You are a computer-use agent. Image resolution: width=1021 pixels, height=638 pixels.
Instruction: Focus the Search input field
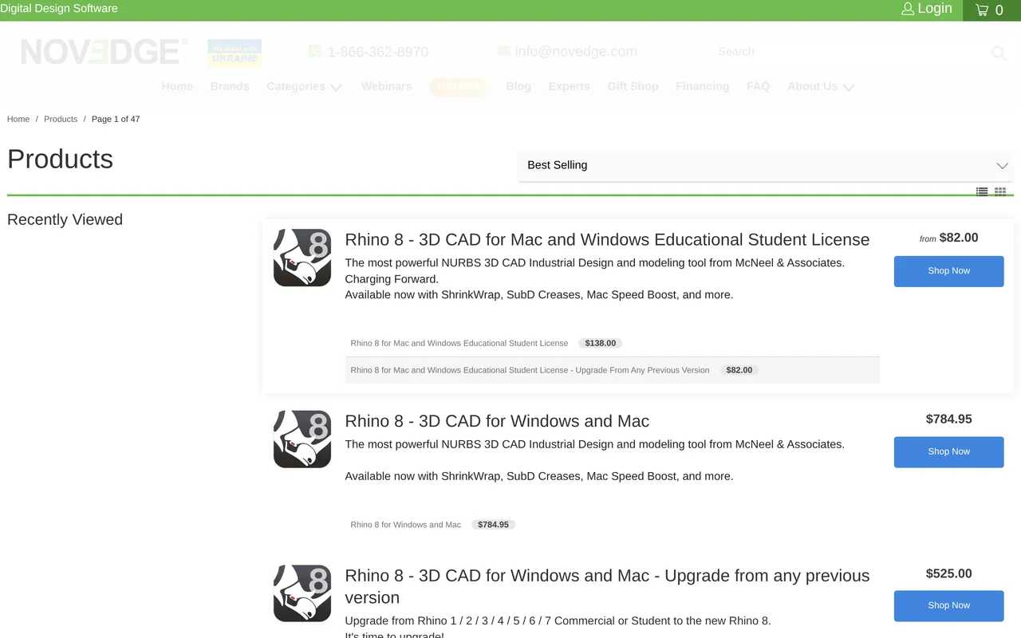(850, 52)
